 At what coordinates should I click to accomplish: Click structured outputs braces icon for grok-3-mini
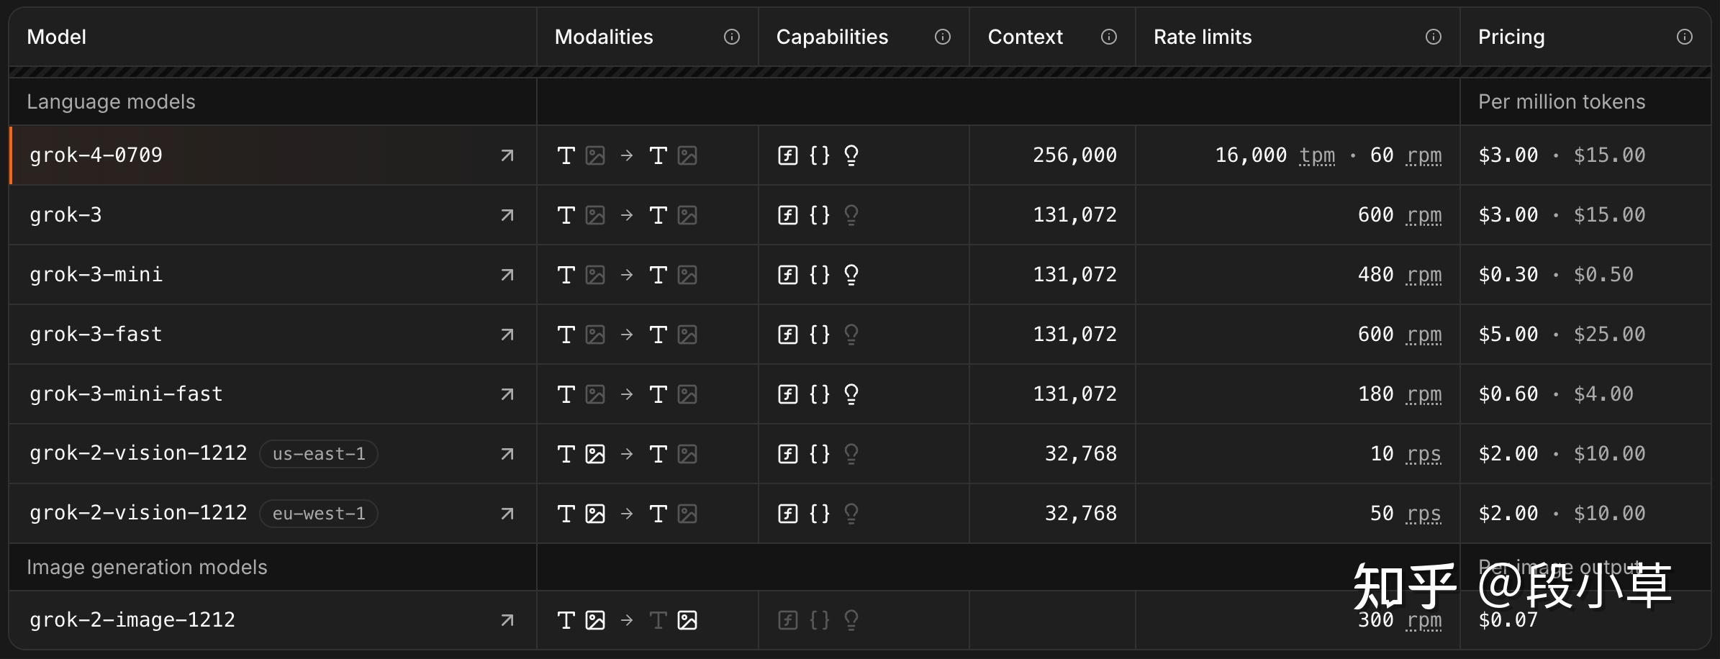tap(820, 275)
